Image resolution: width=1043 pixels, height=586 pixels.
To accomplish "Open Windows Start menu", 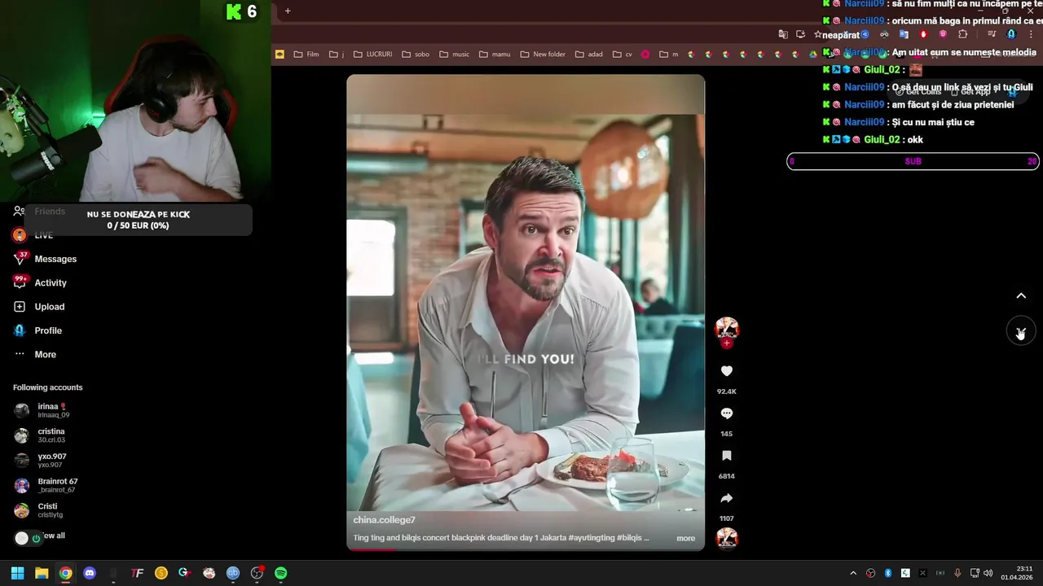I will [17, 573].
